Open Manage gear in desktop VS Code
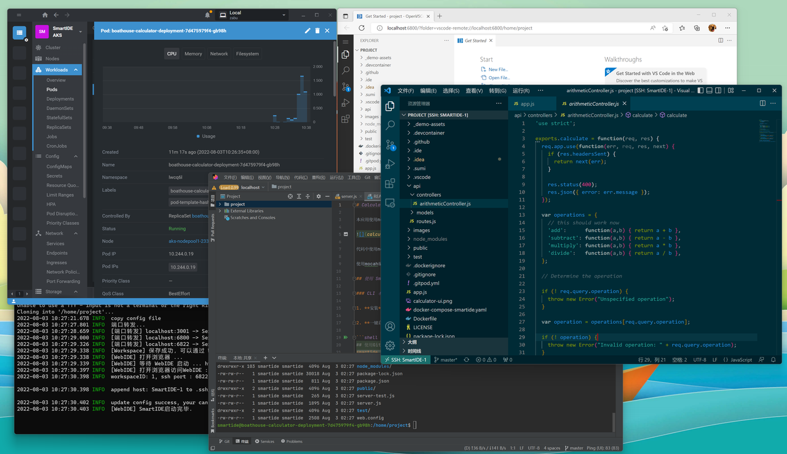This screenshot has width=787, height=454. coord(390,345)
